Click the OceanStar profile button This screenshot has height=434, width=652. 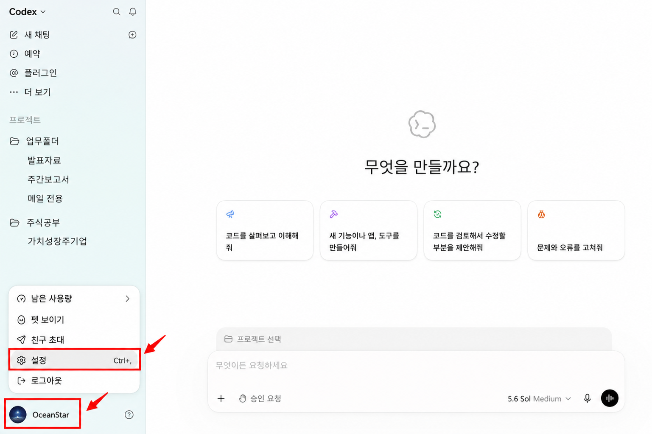pos(42,414)
